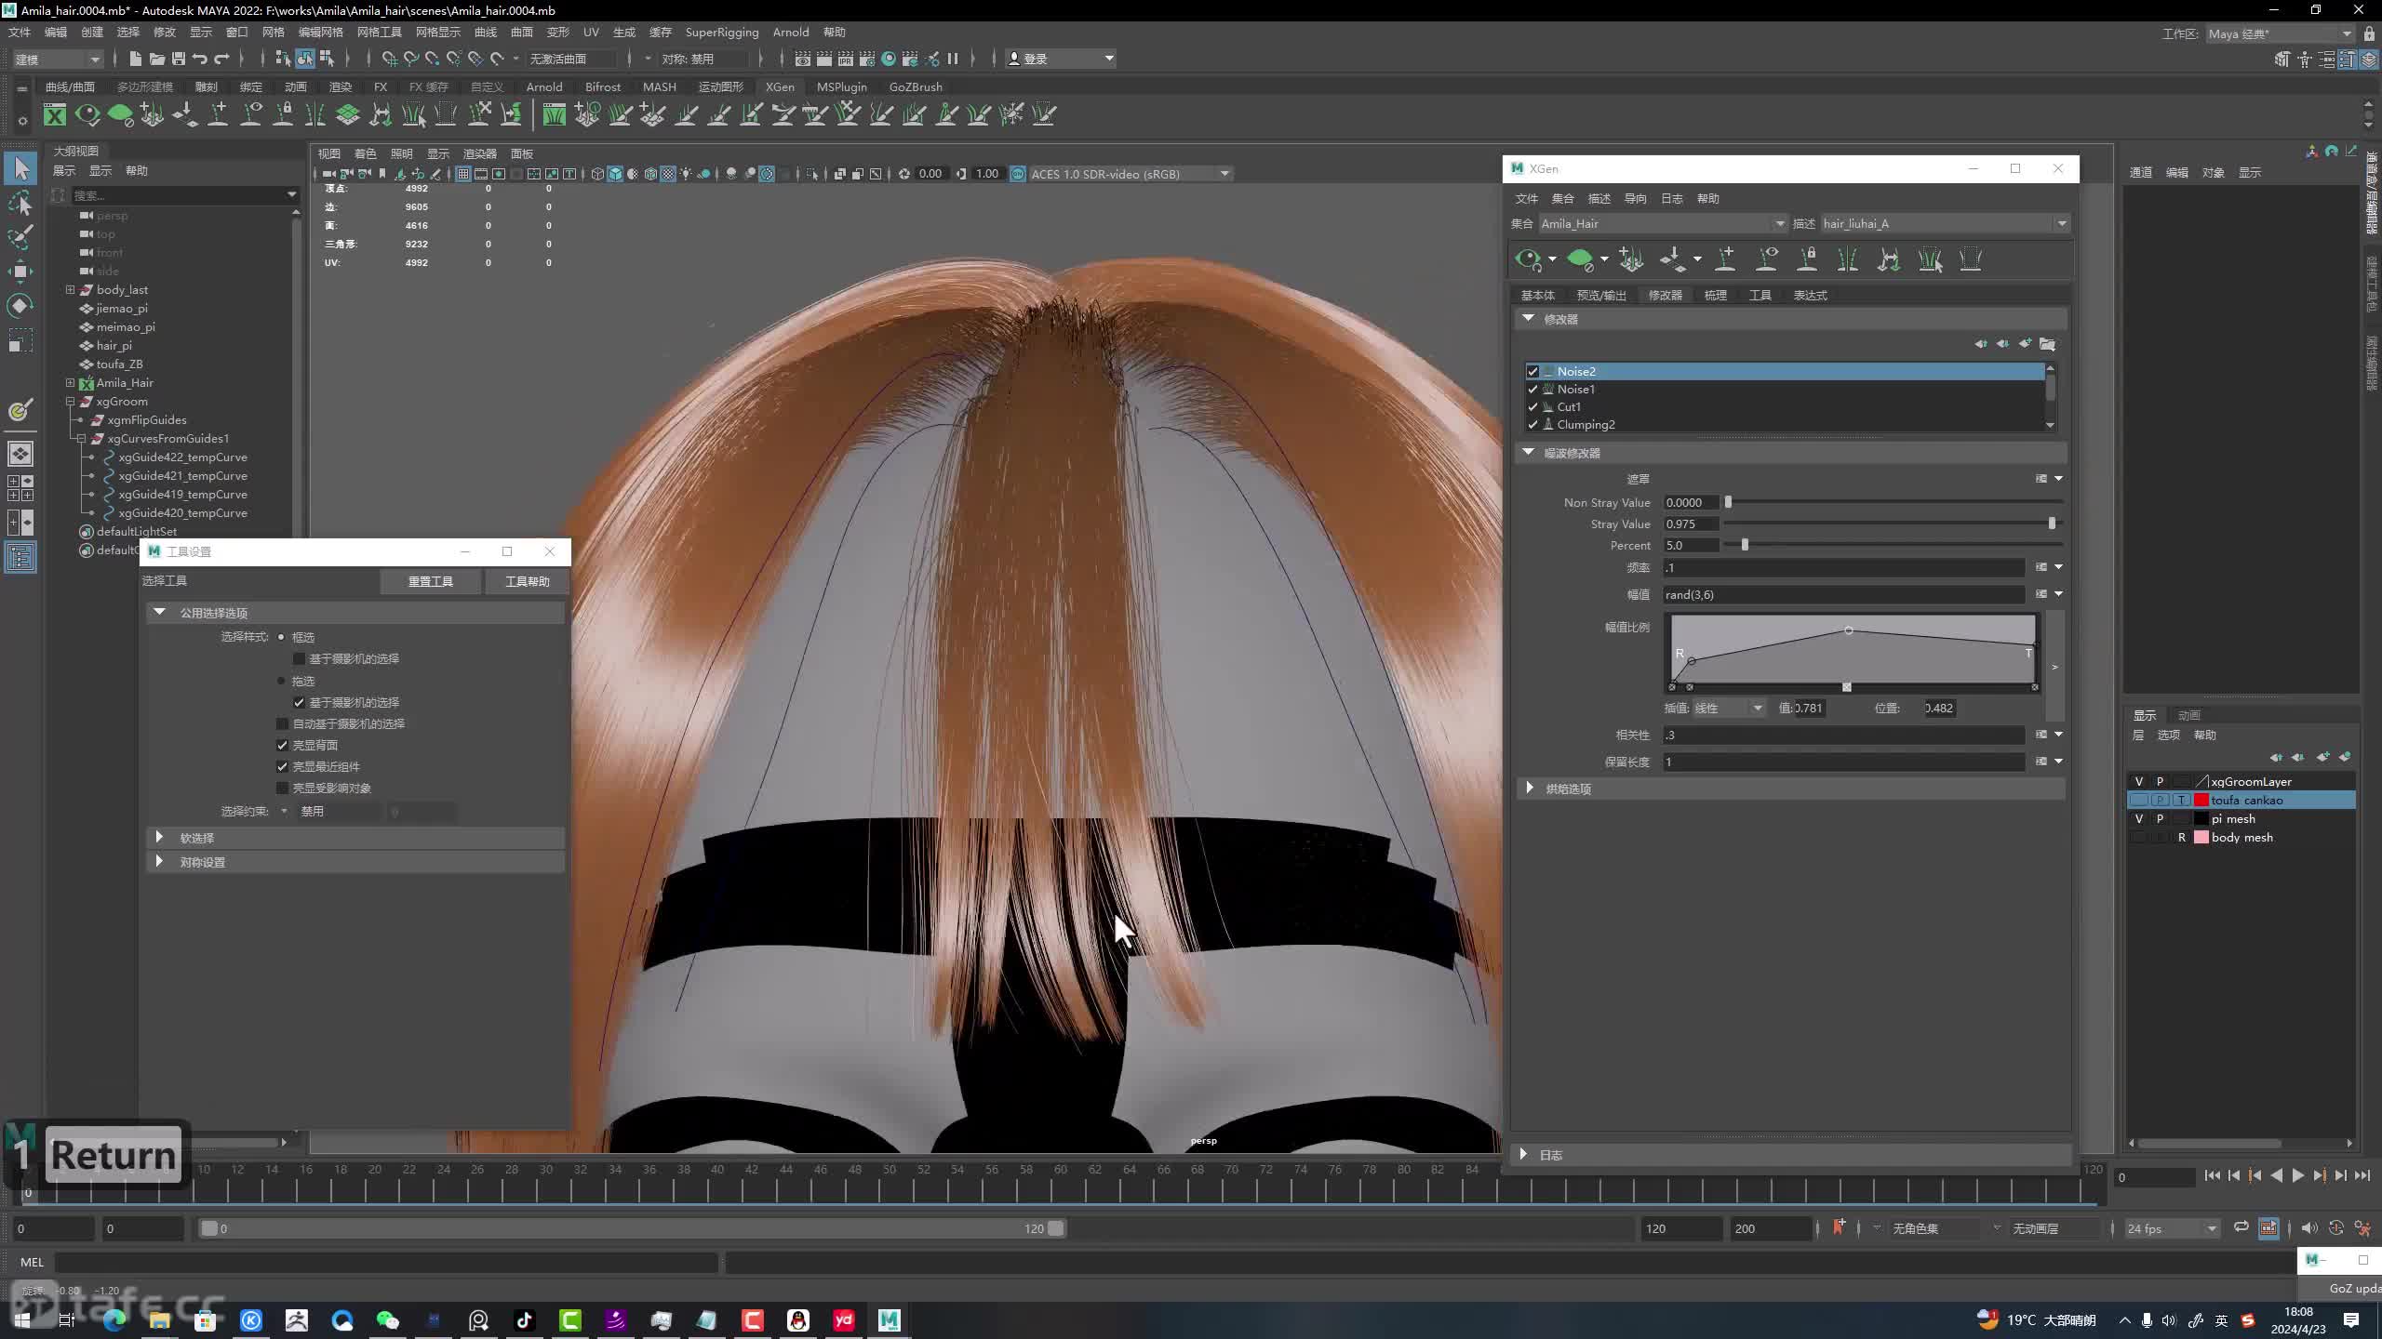Screen dimensions: 2382x1339
Task: Open the 插值 线性 dropdown
Action: click(1728, 708)
